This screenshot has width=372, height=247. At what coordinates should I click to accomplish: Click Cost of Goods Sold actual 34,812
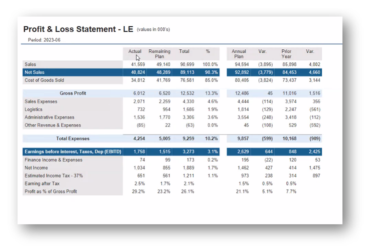[x=138, y=80]
